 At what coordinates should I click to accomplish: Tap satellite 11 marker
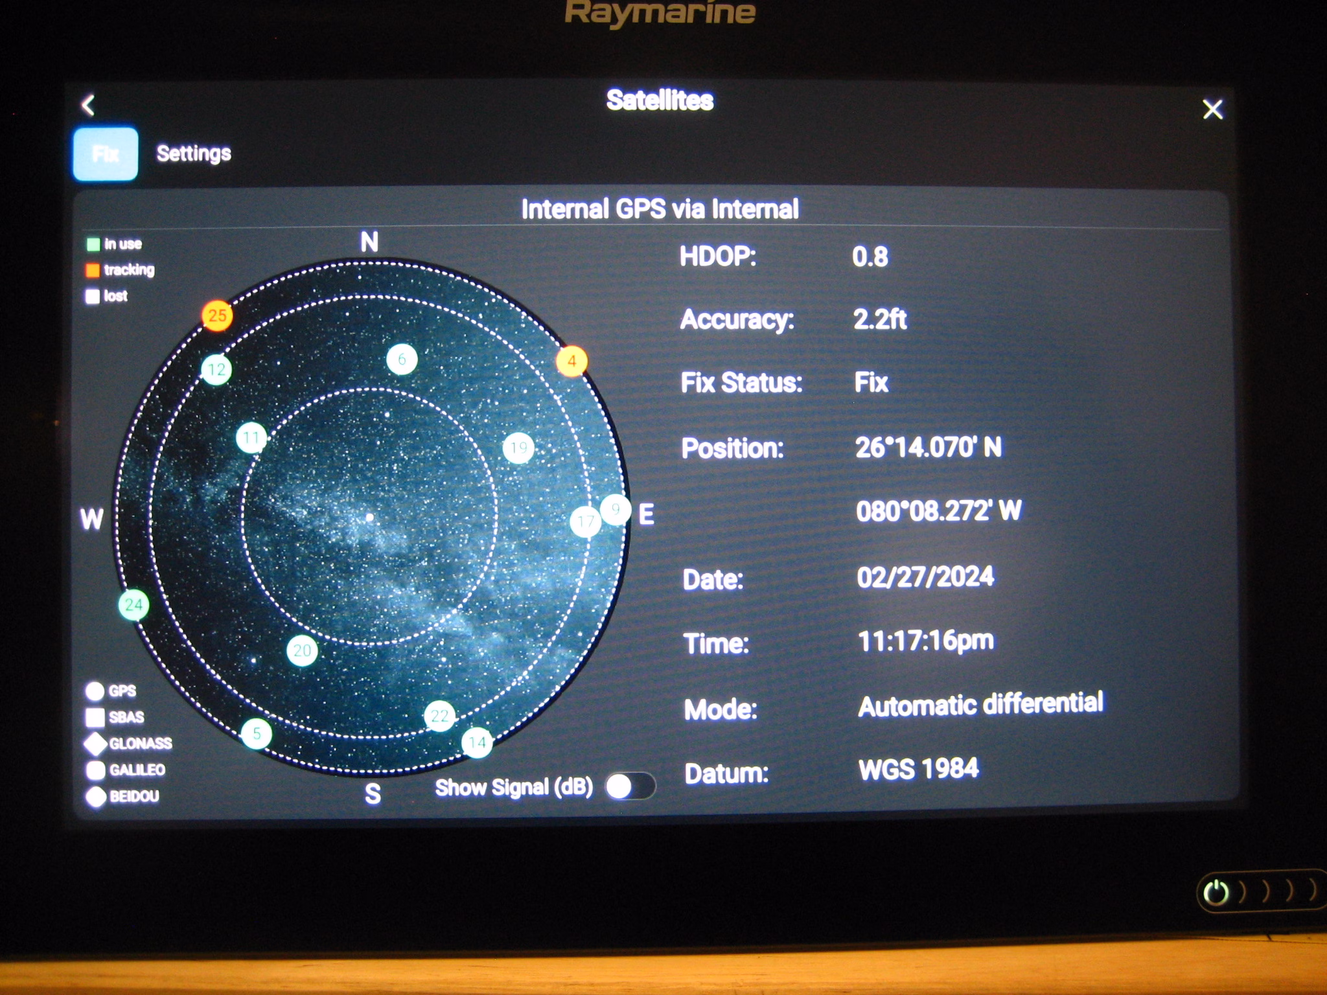click(251, 439)
